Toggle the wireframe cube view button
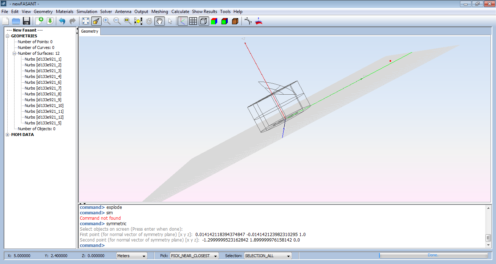496x264 pixels. (x=204, y=21)
